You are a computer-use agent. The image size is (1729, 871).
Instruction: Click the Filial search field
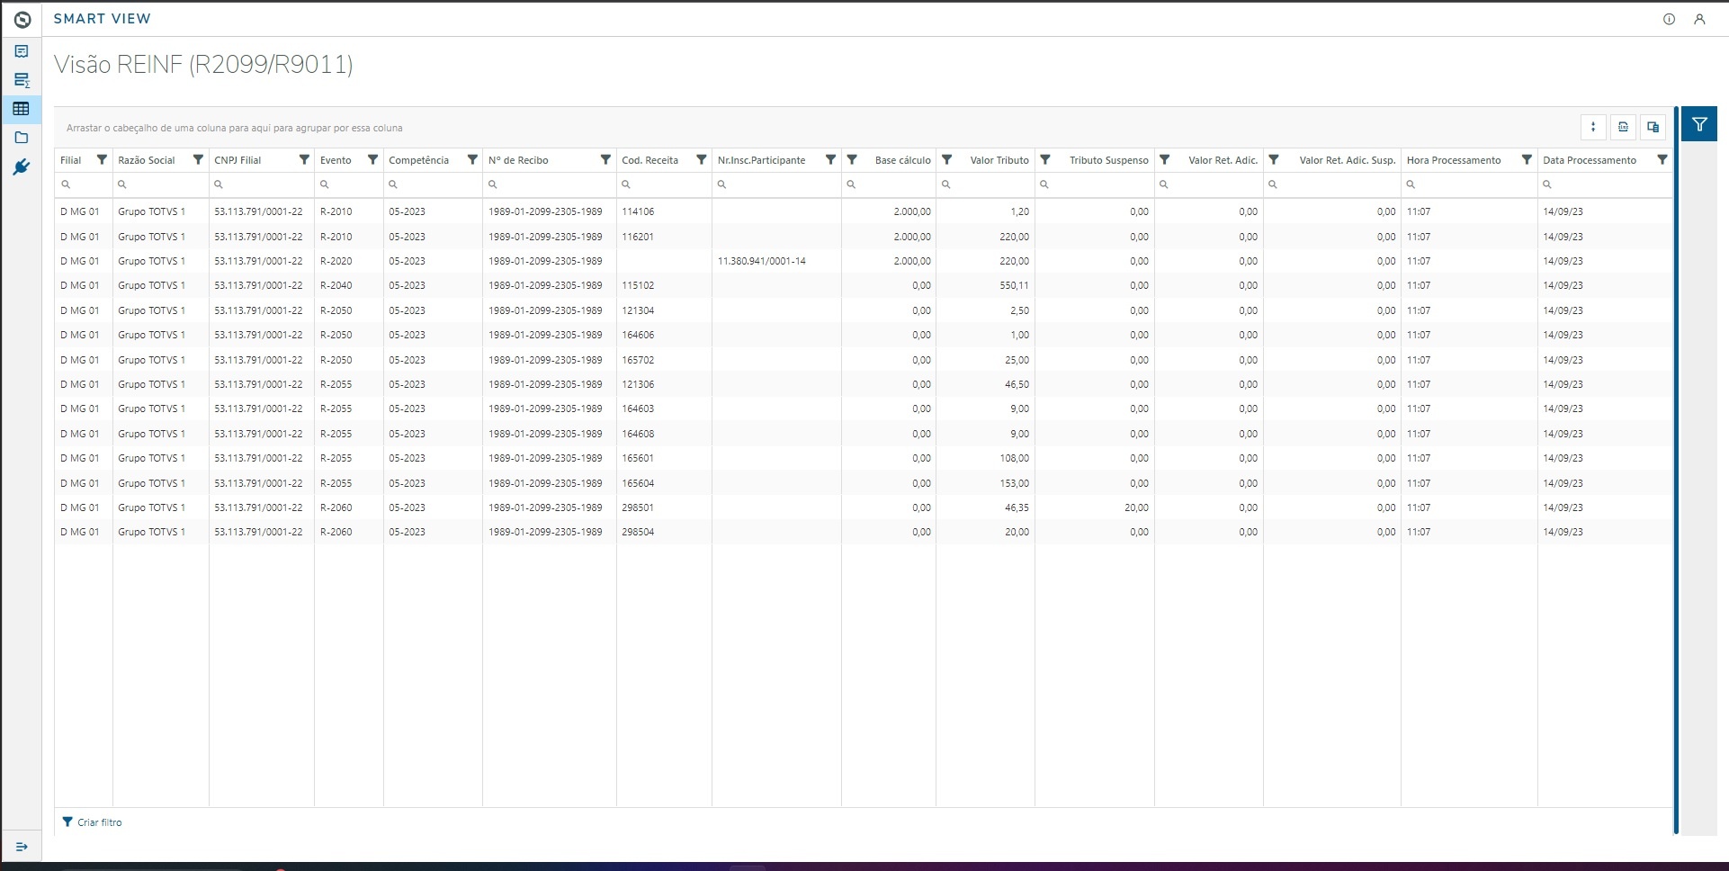coord(84,184)
